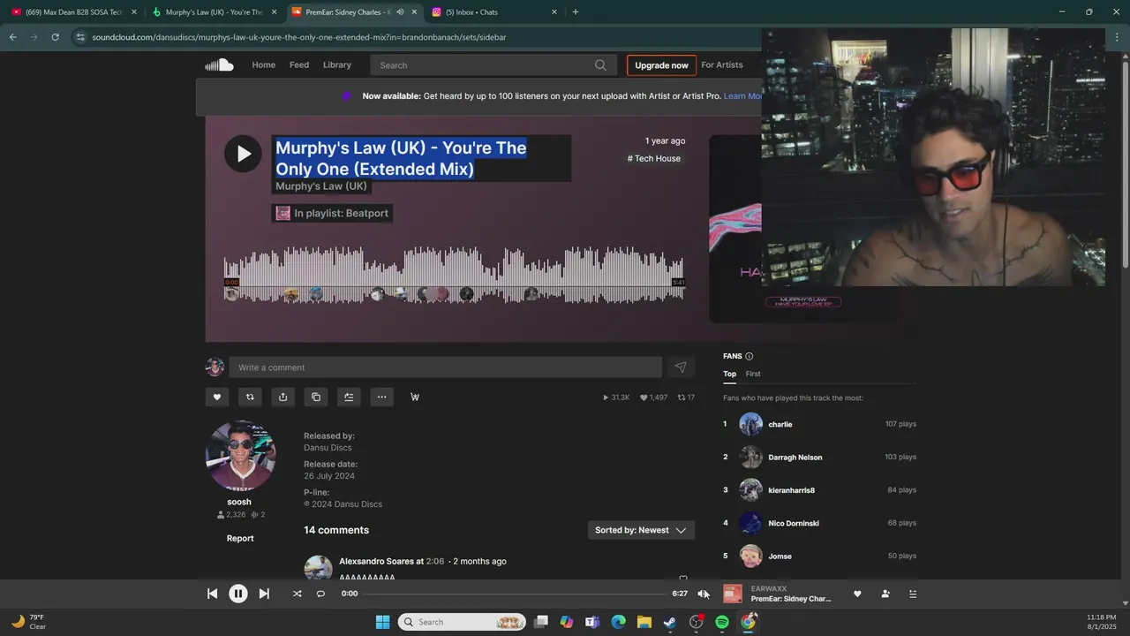Open the Windows Start menu

coord(382,622)
